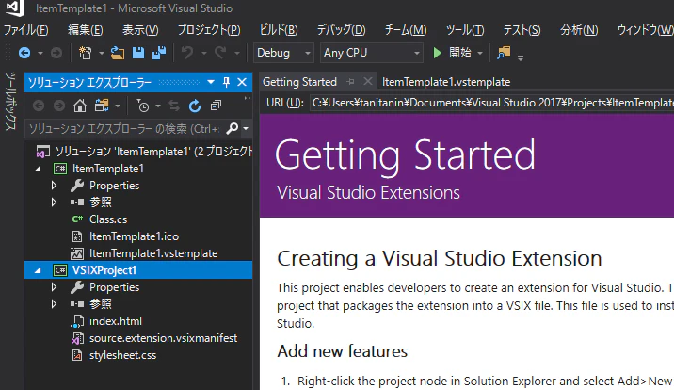Expand 参照 under VSIXProject1
The height and width of the screenshot is (390, 674).
55,304
